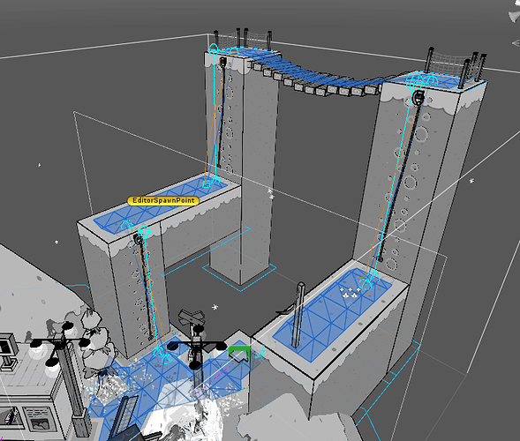Screen dimensions: 520x441
Task: Select the EditorSpawnPoint yellow label
Action: point(163,200)
